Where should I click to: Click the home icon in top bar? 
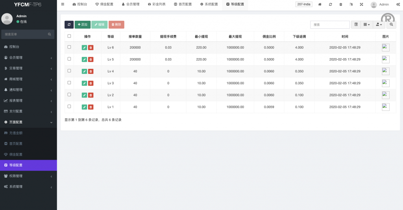click(x=320, y=4)
